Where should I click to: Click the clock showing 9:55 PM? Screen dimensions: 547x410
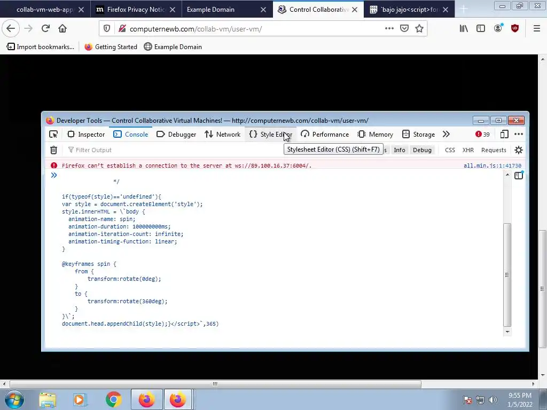pyautogui.click(x=520, y=400)
